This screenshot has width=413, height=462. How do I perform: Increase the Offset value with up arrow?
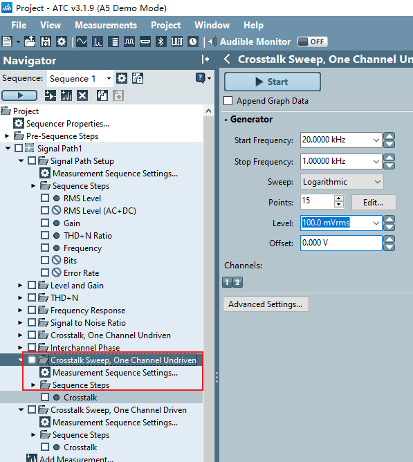[389, 239]
